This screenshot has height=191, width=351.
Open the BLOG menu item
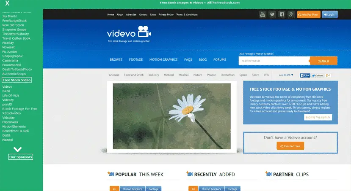(x=202, y=59)
